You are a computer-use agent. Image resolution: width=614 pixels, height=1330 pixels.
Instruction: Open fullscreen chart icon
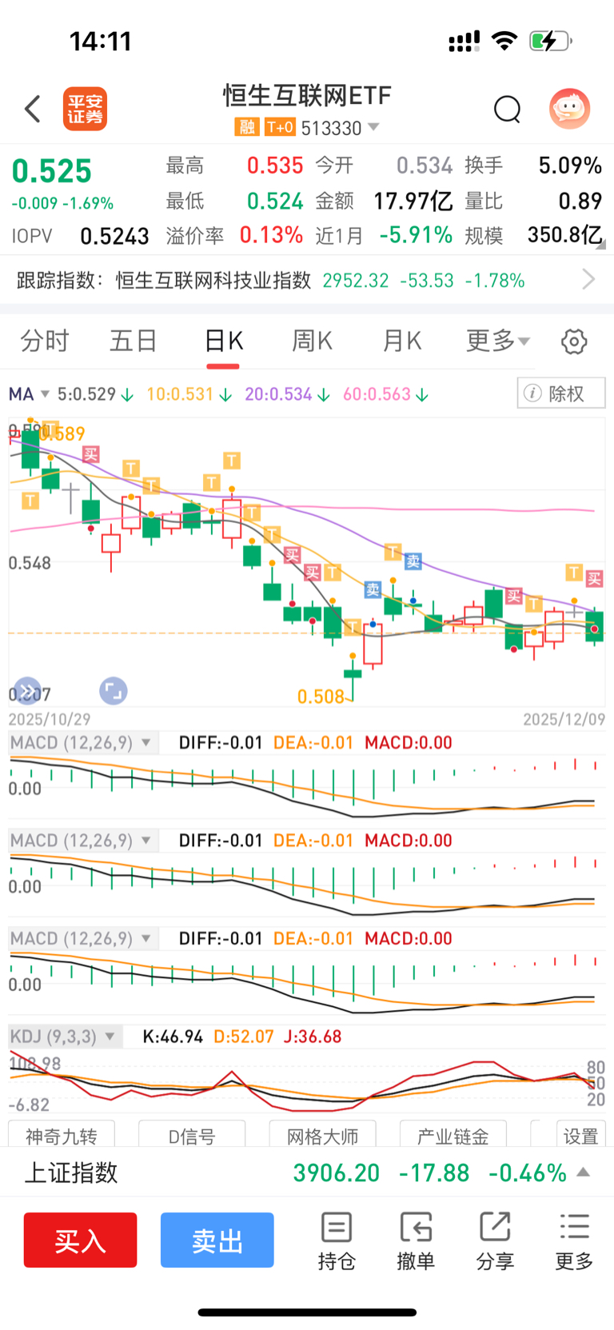[114, 691]
